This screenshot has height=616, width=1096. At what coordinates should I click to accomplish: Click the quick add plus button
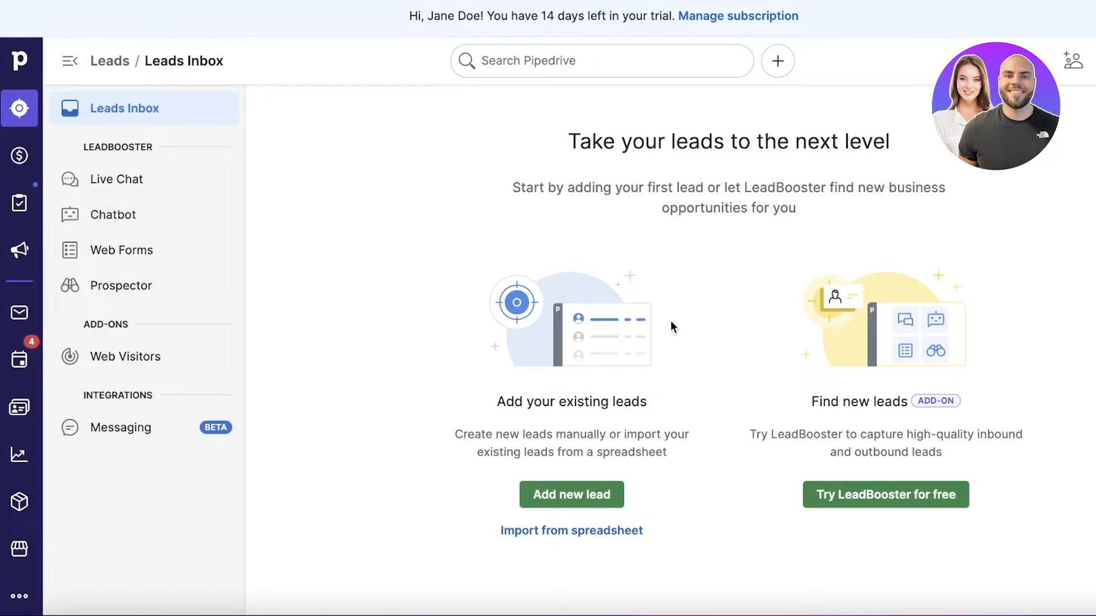click(777, 61)
